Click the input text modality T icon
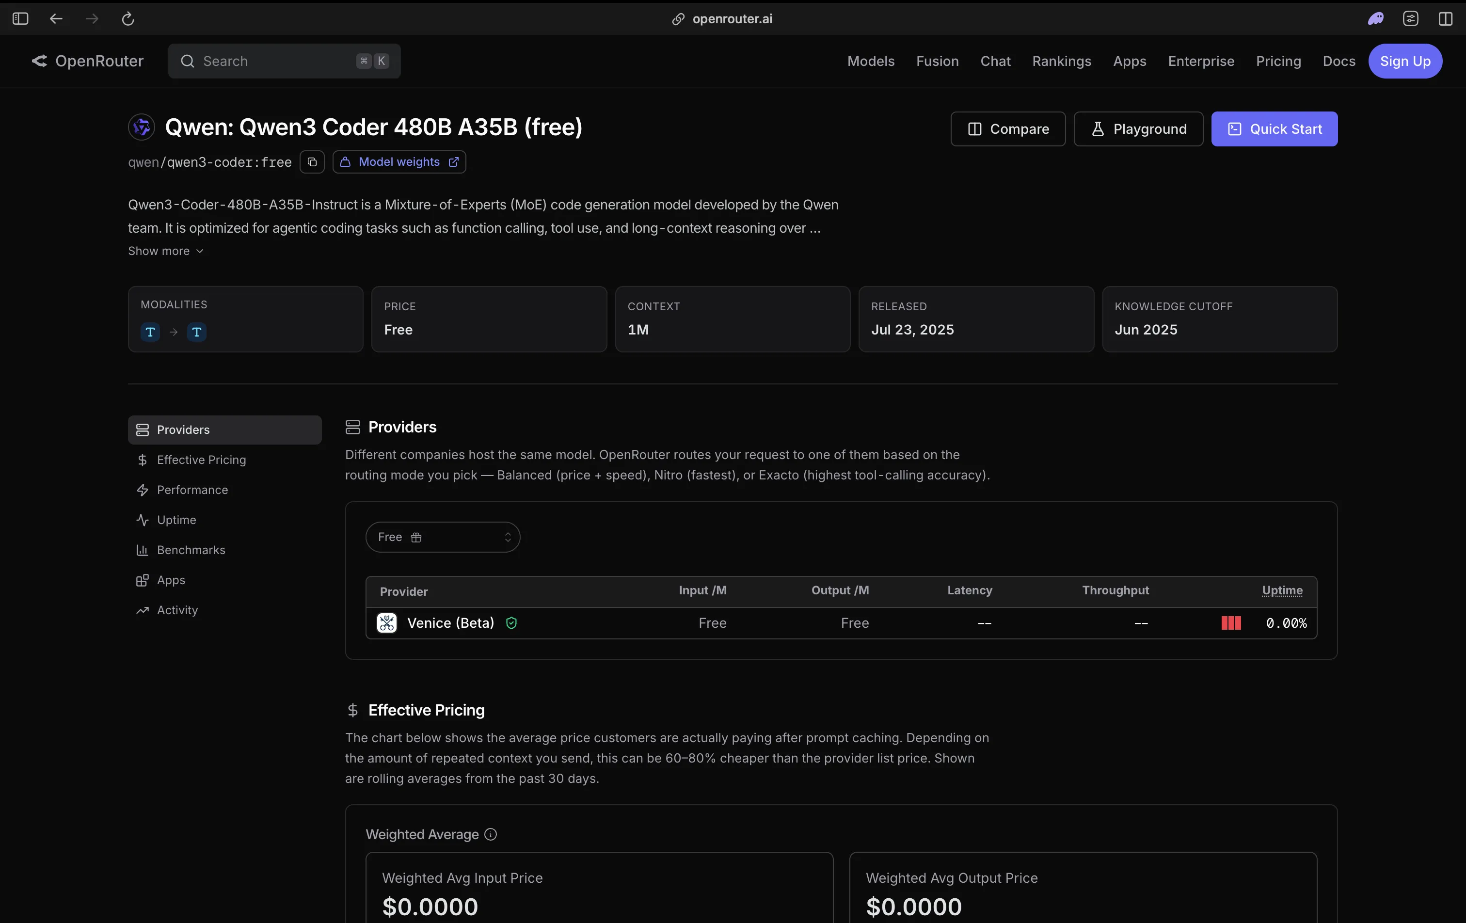 pos(150,332)
